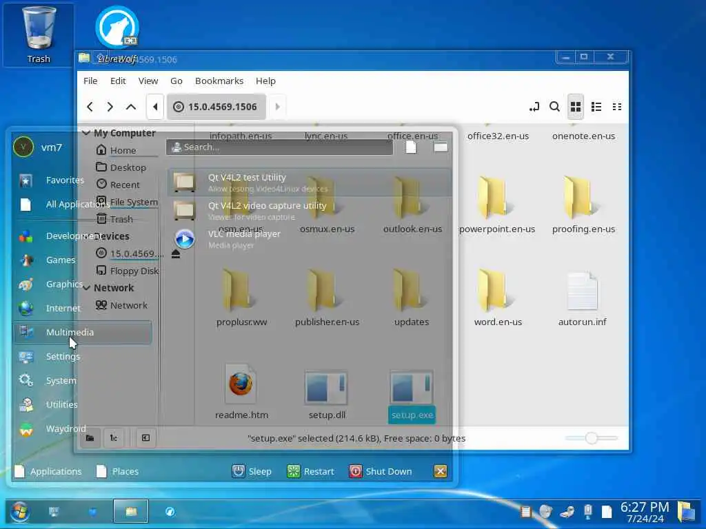Open Favorites category in start menu
Image resolution: width=706 pixels, height=529 pixels.
(82, 180)
